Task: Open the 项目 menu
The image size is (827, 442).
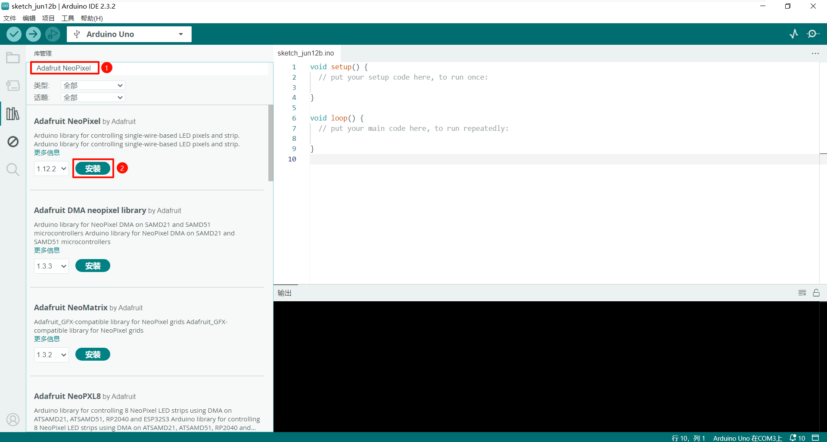Action: click(48, 18)
